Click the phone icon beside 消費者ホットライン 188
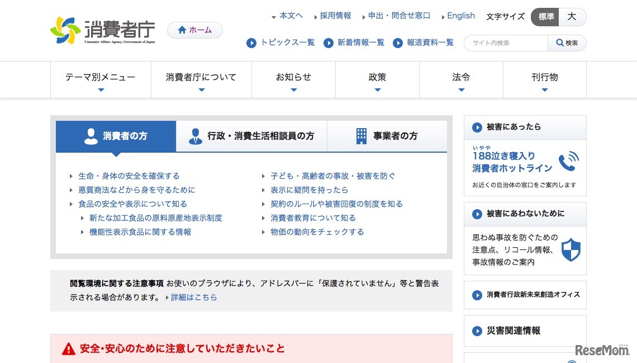637x363 pixels. 569,163
